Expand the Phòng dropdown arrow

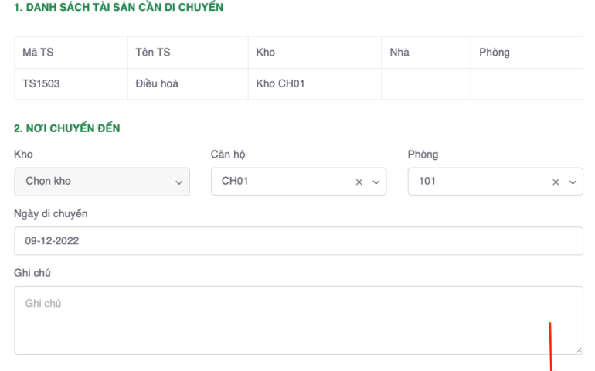point(573,182)
